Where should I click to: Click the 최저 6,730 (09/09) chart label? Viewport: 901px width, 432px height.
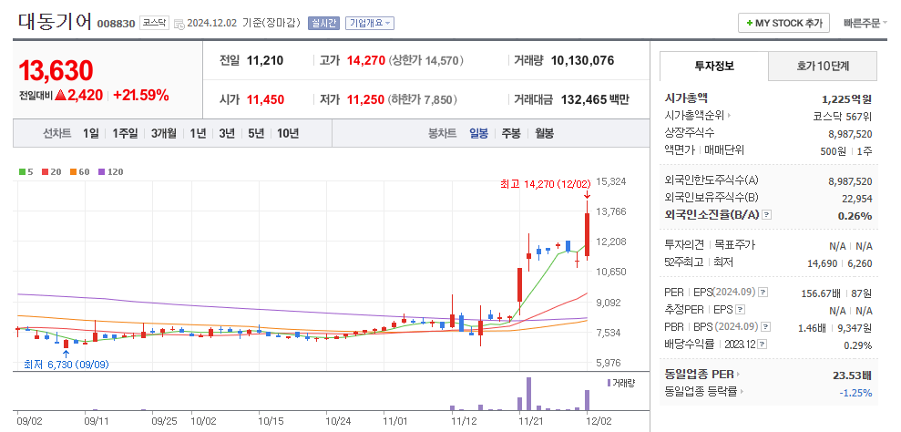[67, 365]
